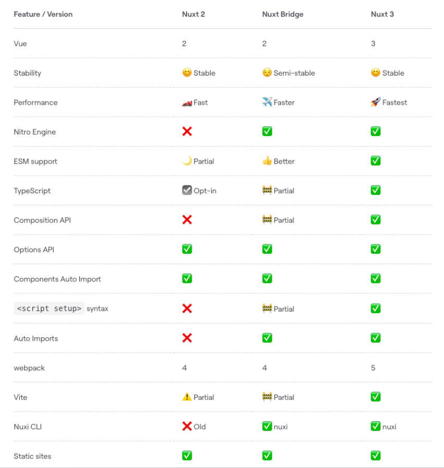Click the red X beside Old
This screenshot has width=444, height=468.
point(187,426)
